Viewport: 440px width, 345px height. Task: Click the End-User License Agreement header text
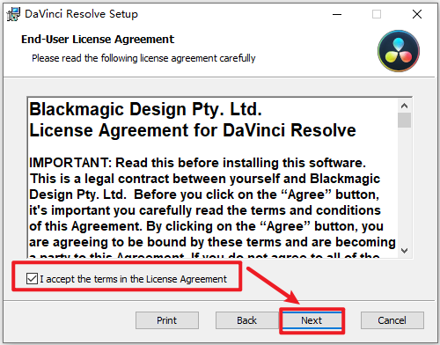[x=98, y=40]
